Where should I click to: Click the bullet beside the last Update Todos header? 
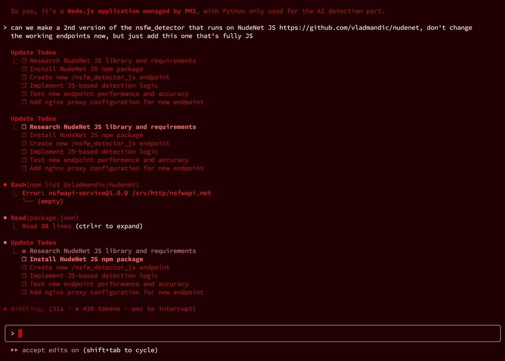pos(5,243)
